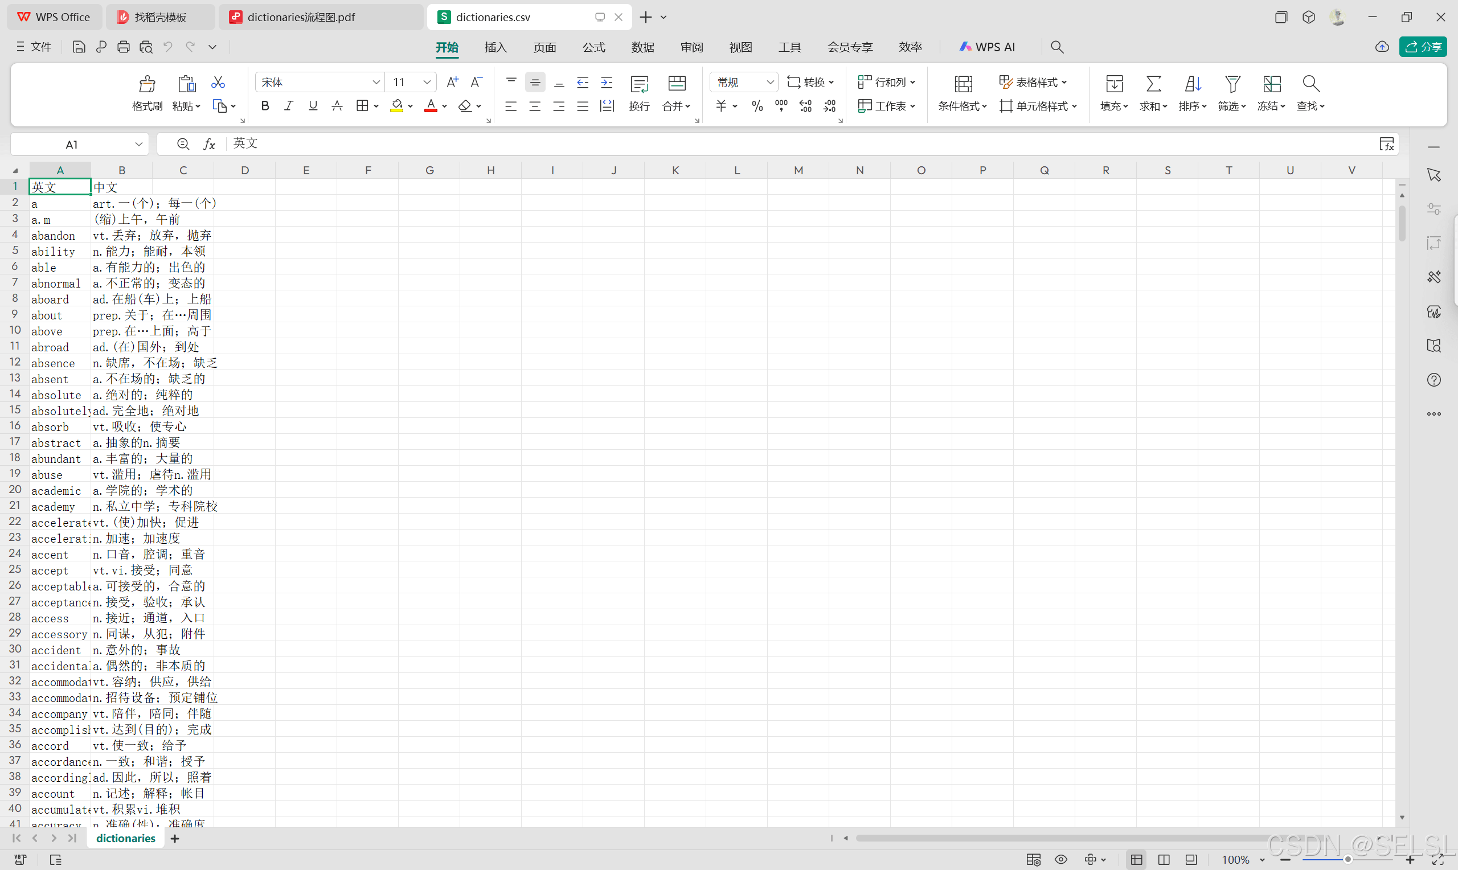Viewport: 1458px width, 870px height.
Task: Open the font size dropdown
Action: point(427,82)
